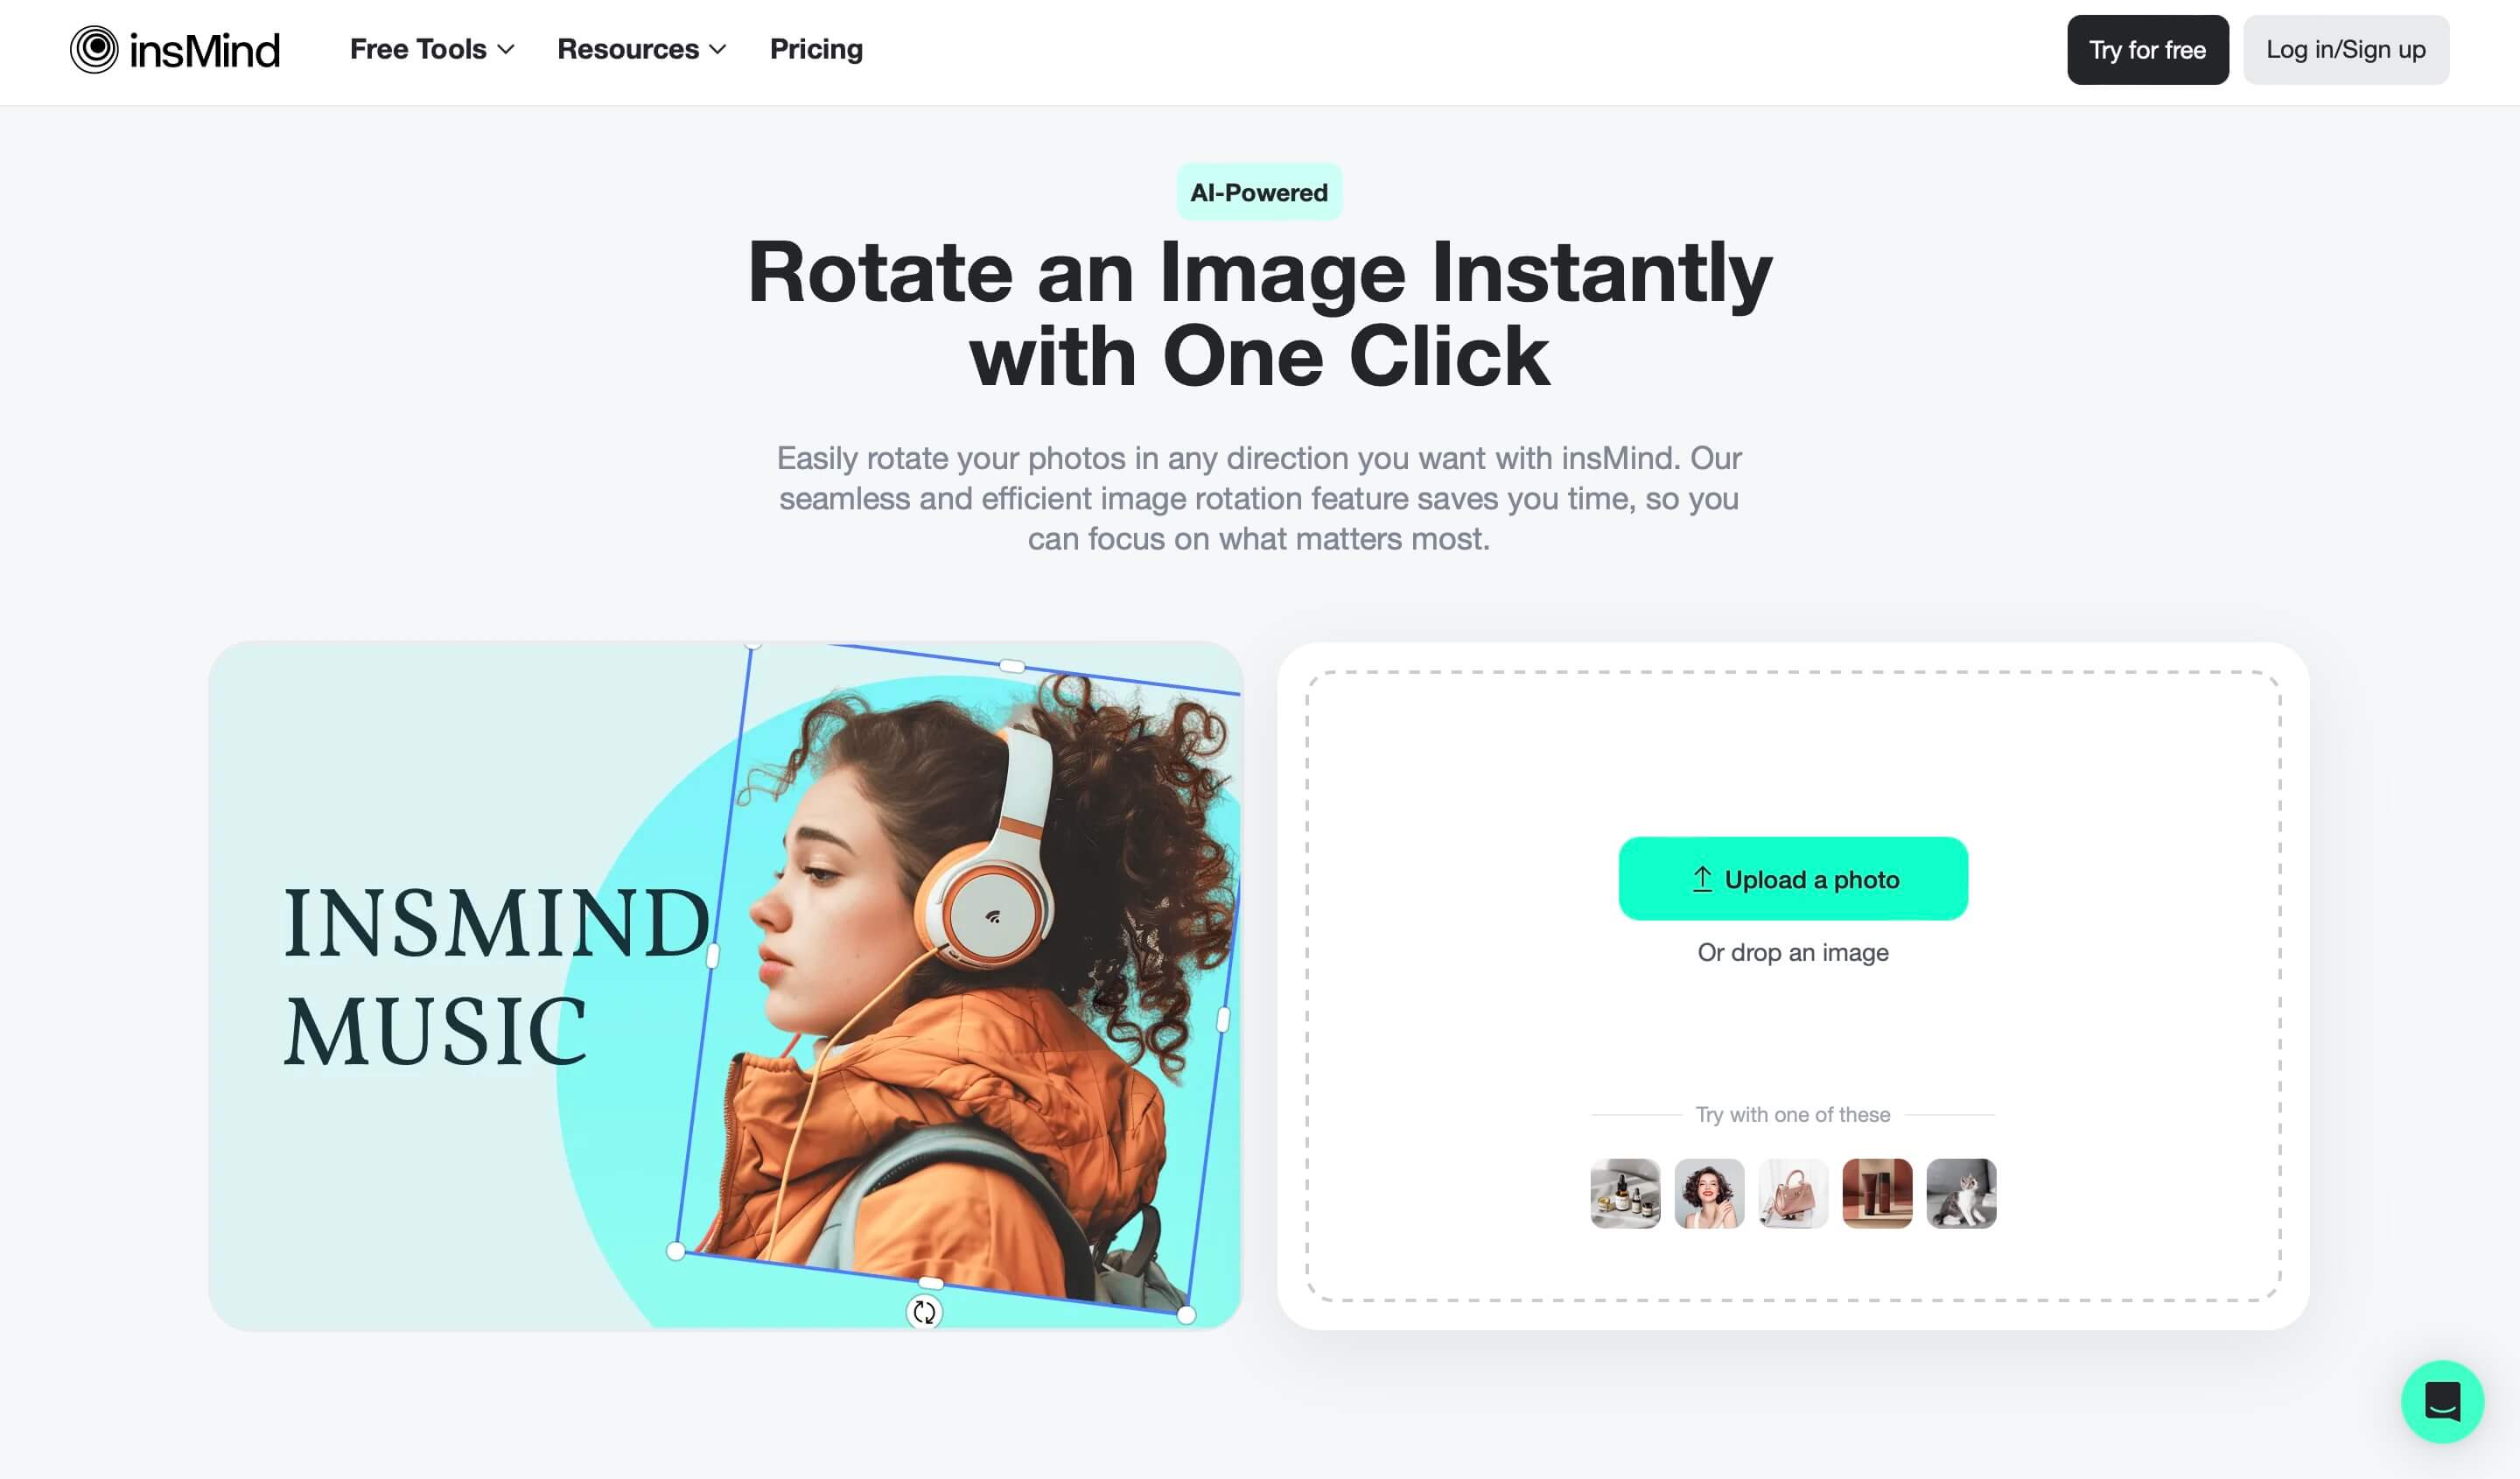This screenshot has width=2520, height=1479.
Task: Select the handbag sample thumbnail
Action: (1791, 1192)
